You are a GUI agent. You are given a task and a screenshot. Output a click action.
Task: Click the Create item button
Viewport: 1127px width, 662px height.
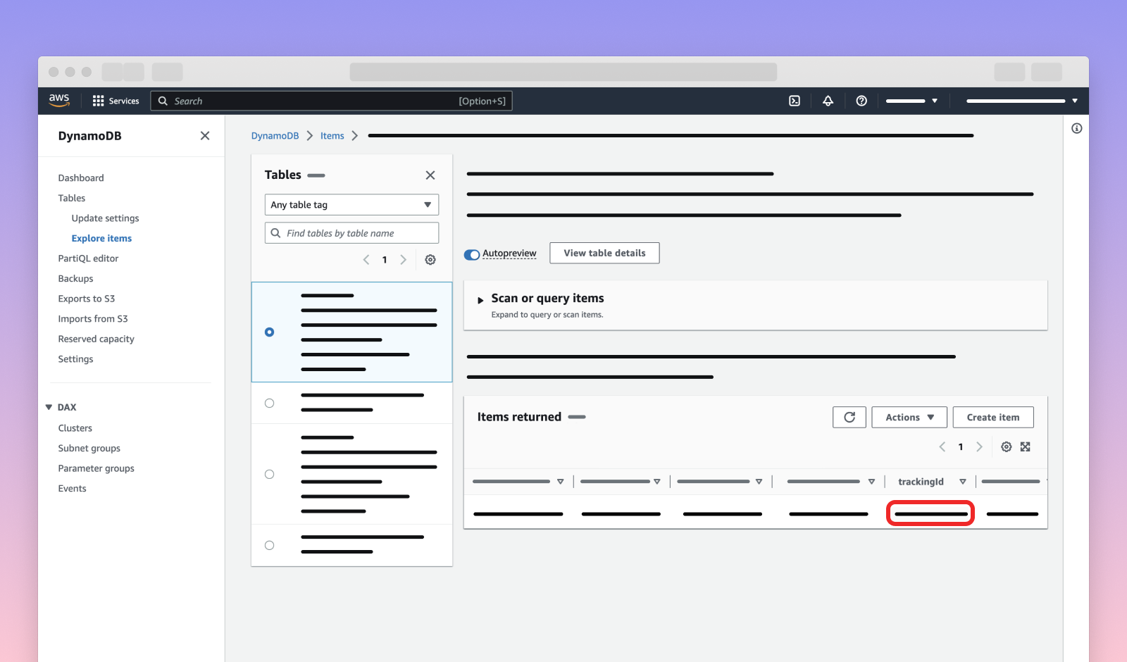(x=993, y=417)
